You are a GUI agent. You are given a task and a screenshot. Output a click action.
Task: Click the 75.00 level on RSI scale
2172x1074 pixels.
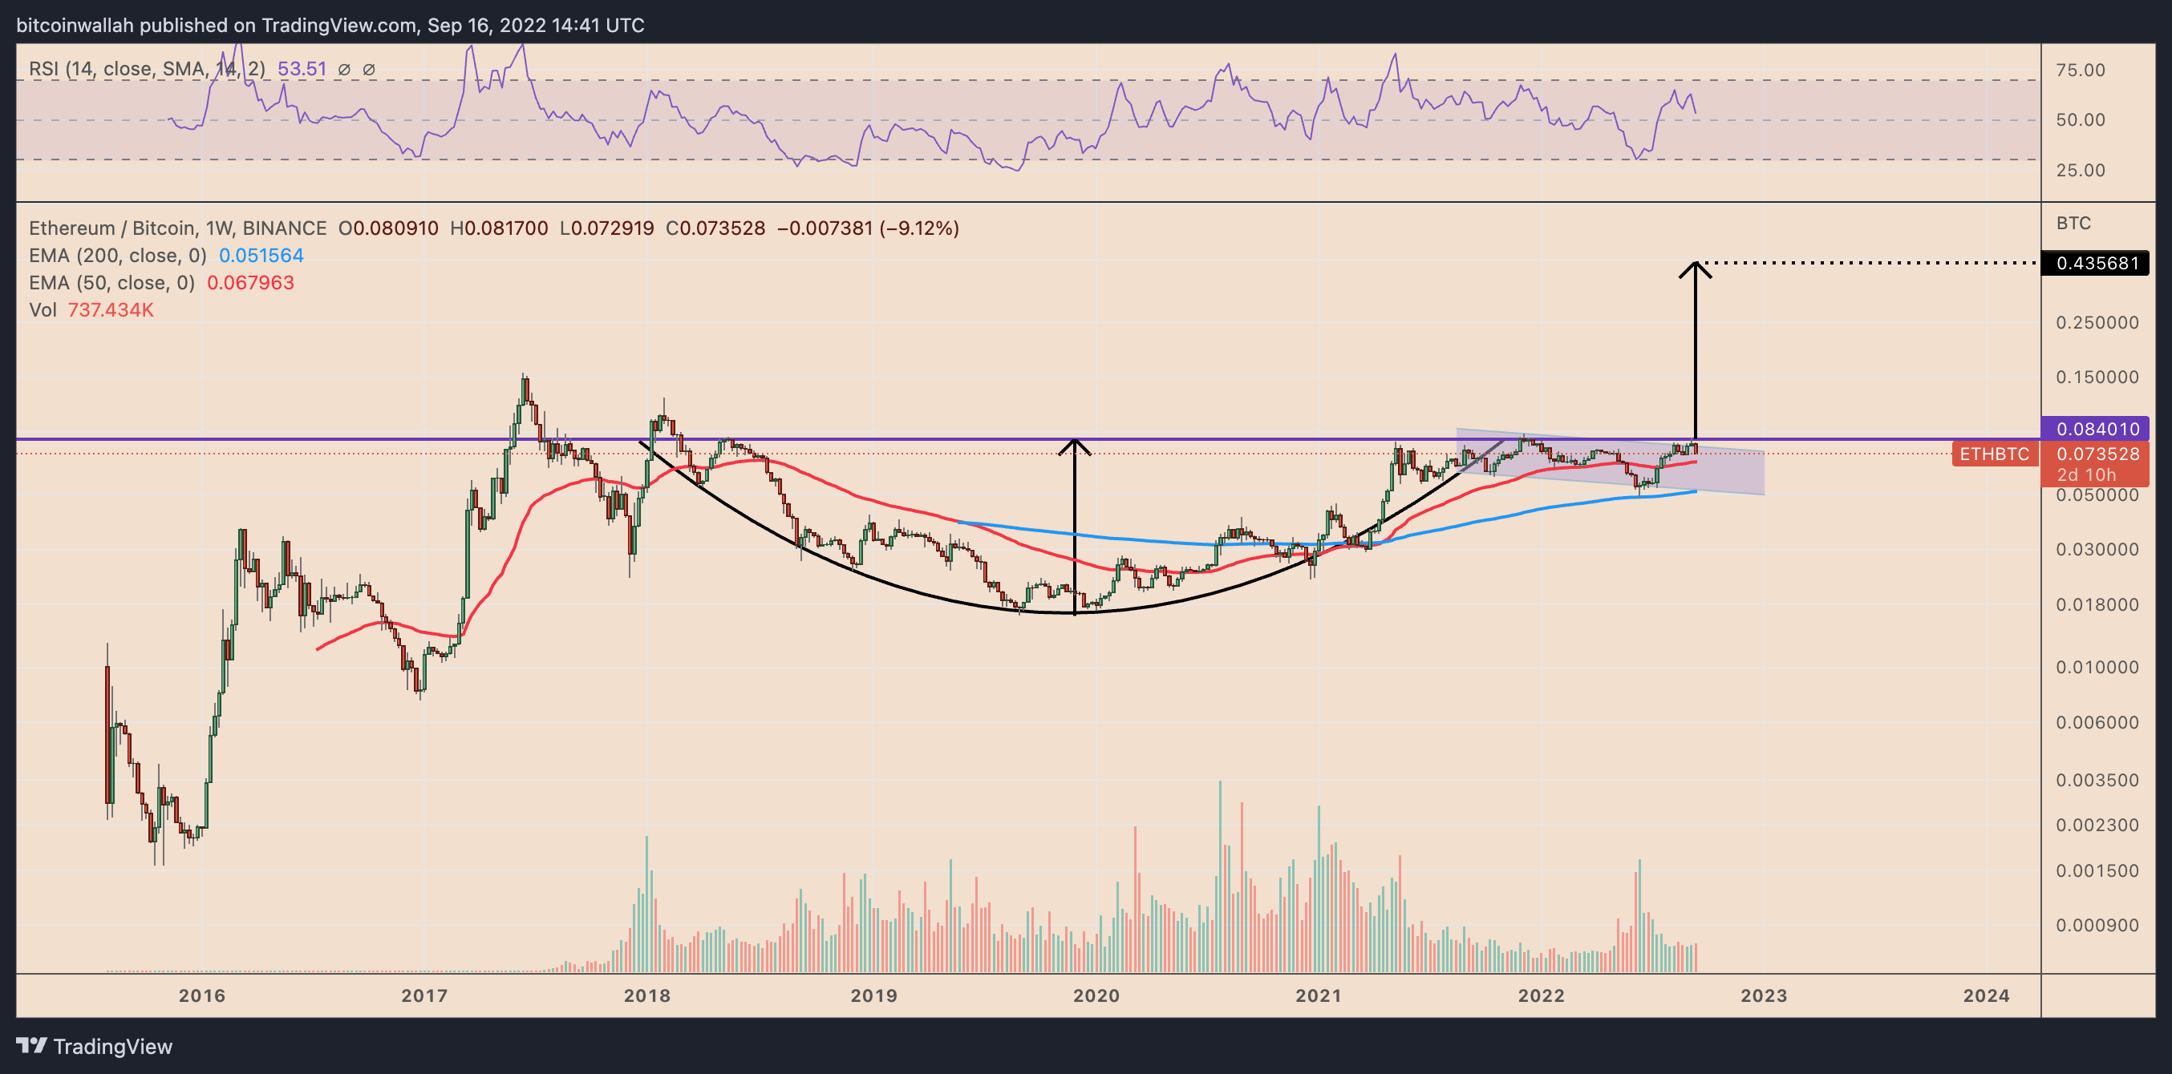2080,70
